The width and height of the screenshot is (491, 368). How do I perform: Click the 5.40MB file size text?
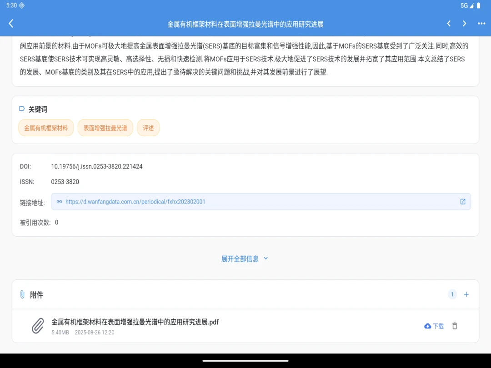click(60, 332)
